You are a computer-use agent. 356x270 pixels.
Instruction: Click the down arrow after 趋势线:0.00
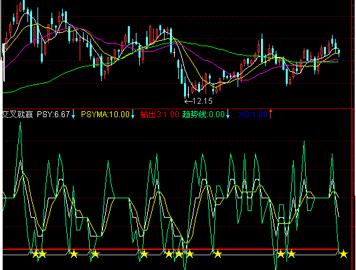tap(228, 114)
